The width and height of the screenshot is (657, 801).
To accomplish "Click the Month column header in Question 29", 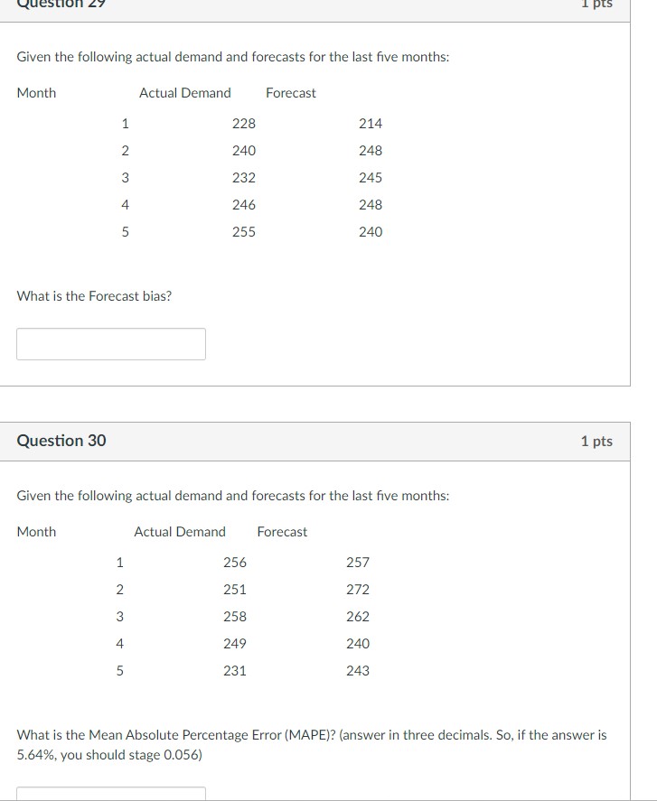I will coord(36,92).
